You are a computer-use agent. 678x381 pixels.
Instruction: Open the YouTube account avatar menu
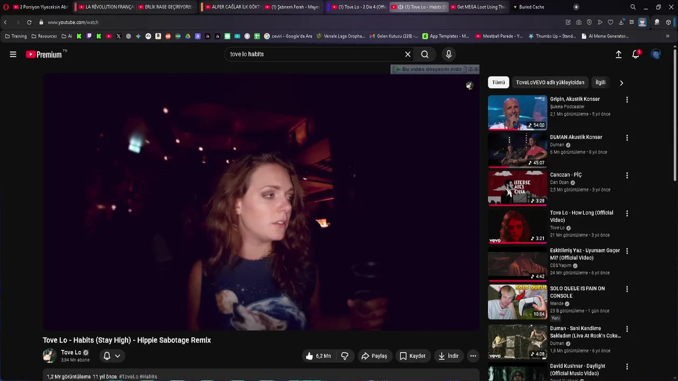pos(656,54)
